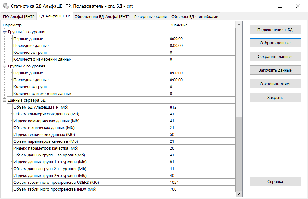Click the vertical scrollbar thumb

tap(239, 154)
